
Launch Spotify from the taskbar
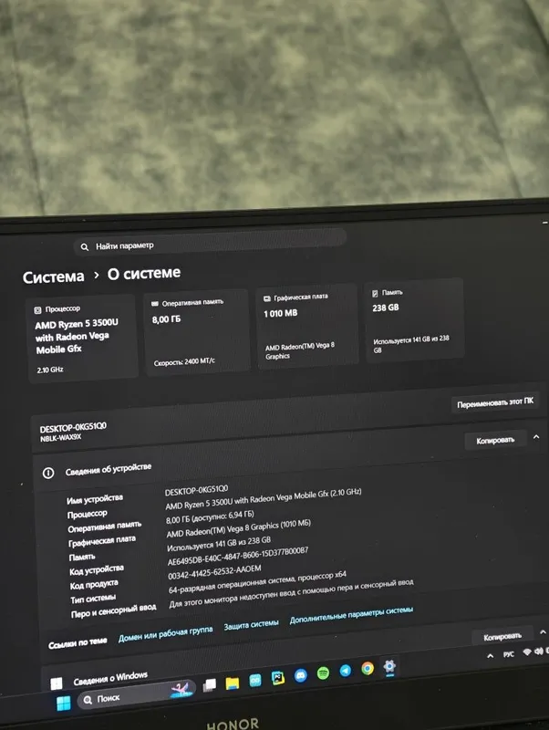pos(323,673)
